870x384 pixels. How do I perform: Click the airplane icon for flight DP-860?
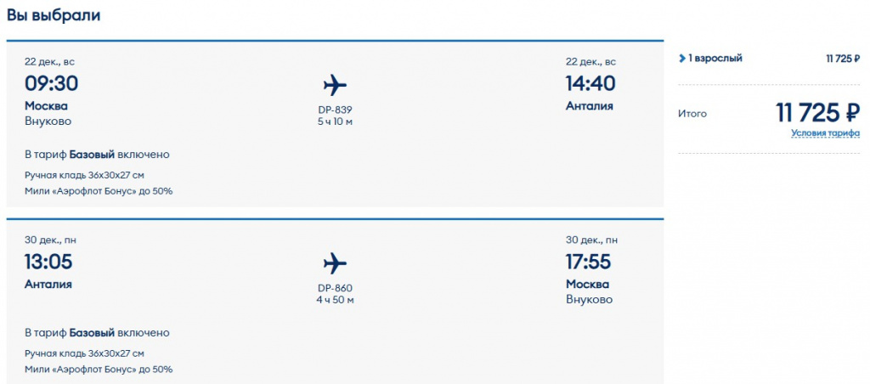click(336, 263)
